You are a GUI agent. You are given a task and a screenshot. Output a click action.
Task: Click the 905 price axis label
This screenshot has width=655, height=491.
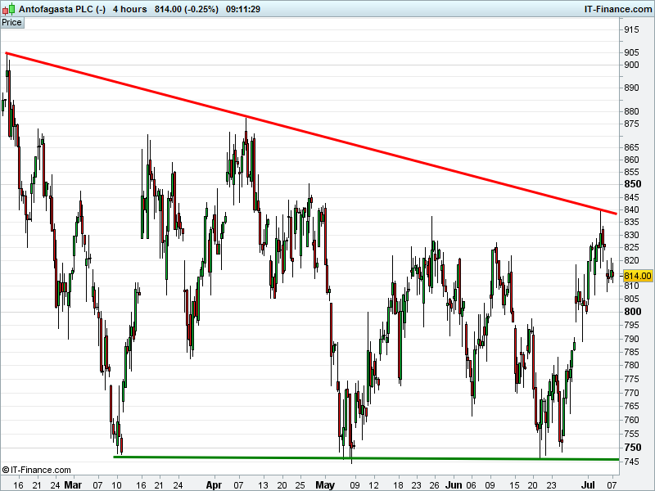click(631, 52)
